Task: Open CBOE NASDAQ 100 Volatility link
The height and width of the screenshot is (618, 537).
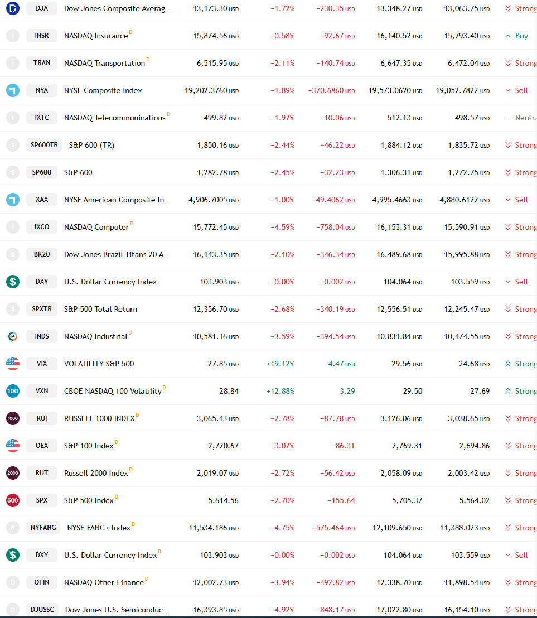Action: tap(113, 392)
